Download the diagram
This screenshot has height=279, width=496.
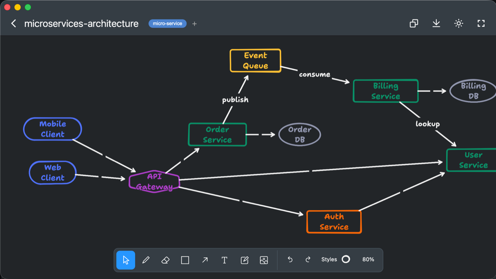coord(436,24)
